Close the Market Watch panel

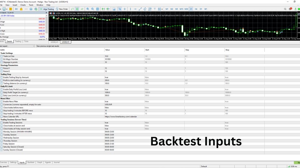click(x=46, y=13)
